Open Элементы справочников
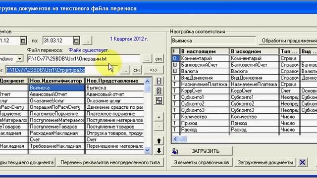 [202, 163]
